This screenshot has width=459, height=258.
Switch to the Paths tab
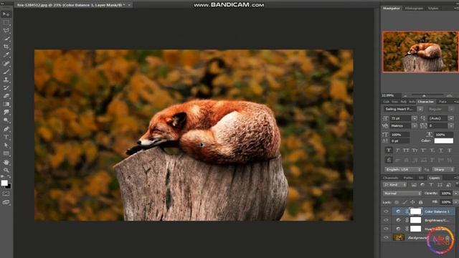point(408,178)
